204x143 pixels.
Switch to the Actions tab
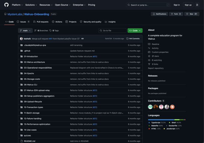(x=57, y=22)
